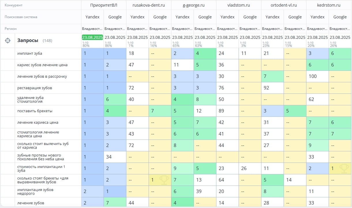The width and height of the screenshot is (352, 208).
Task: Click the kedrstom.ru competitor header
Action: (329, 5)
